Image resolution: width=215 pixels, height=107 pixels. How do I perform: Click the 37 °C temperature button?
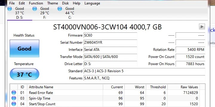24,74
